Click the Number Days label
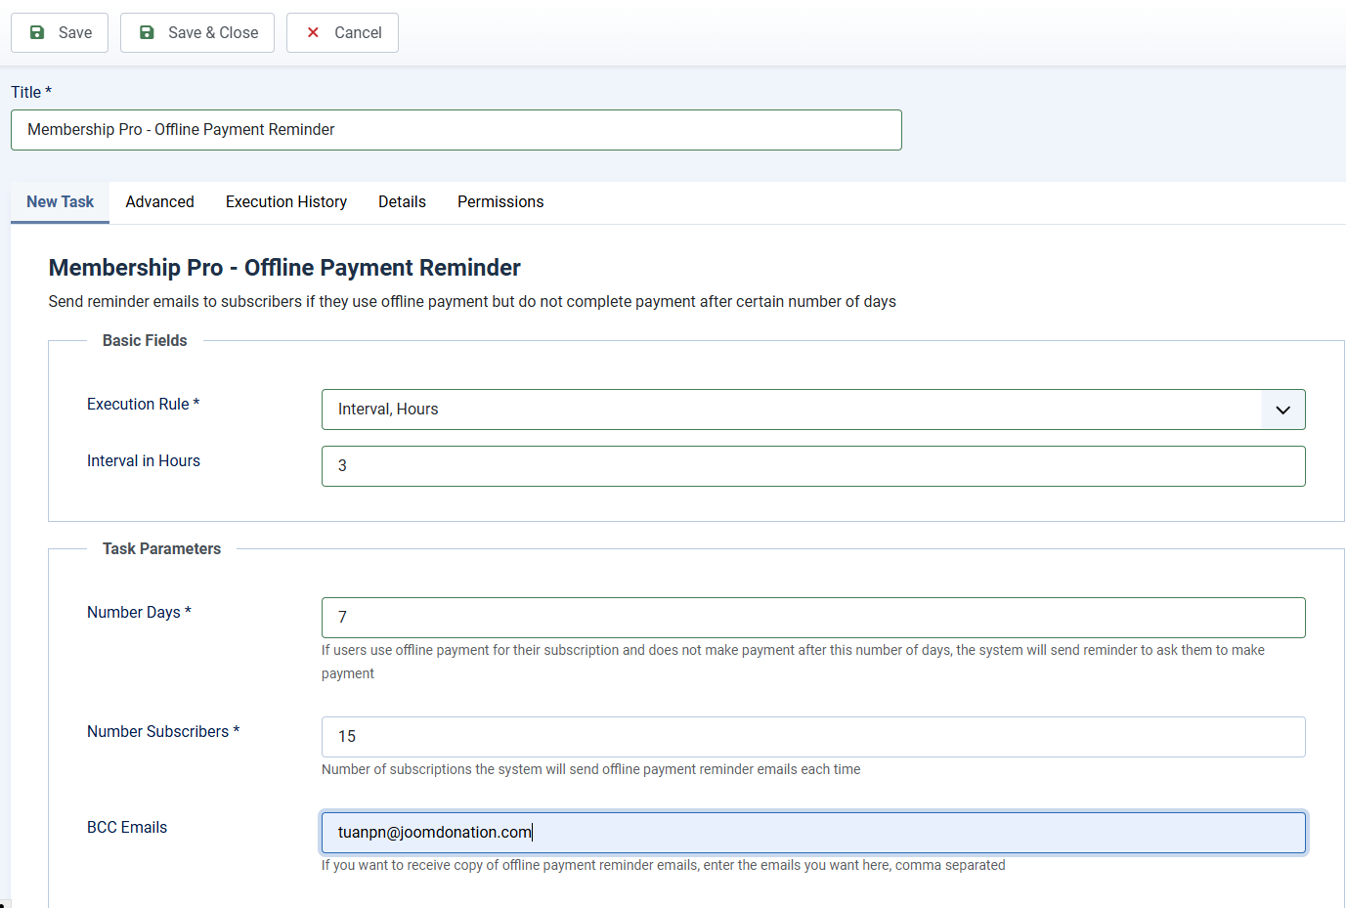 (x=139, y=613)
